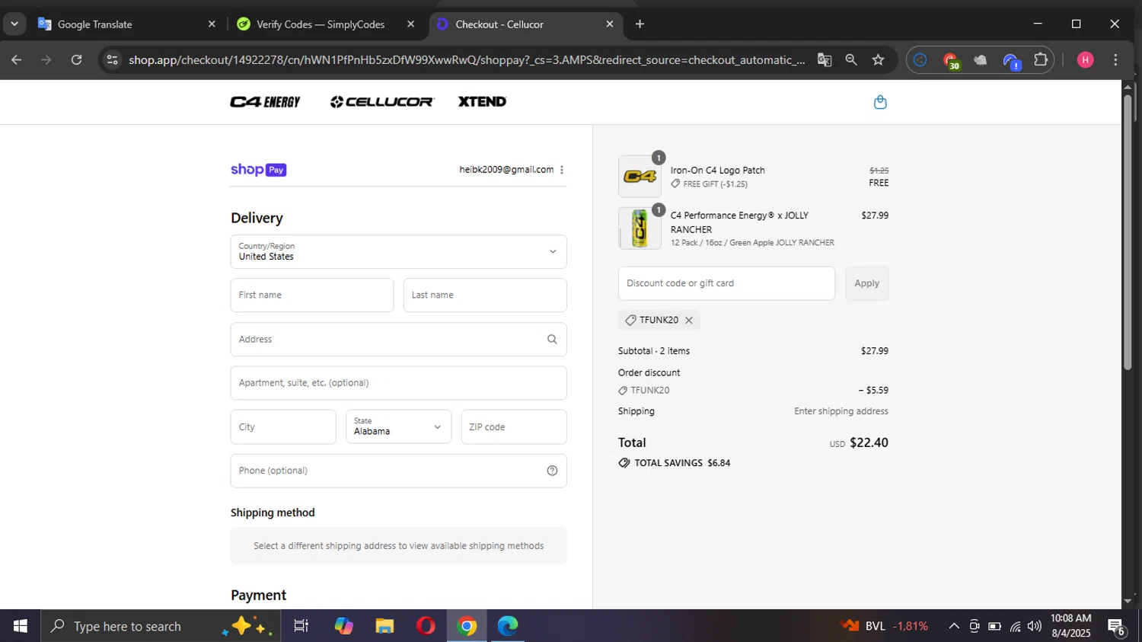Click BVL stock widget on taskbar
Screen dimensions: 1142x642
[x=885, y=626]
